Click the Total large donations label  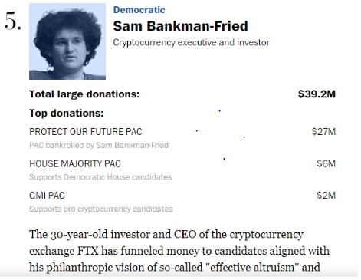click(84, 94)
